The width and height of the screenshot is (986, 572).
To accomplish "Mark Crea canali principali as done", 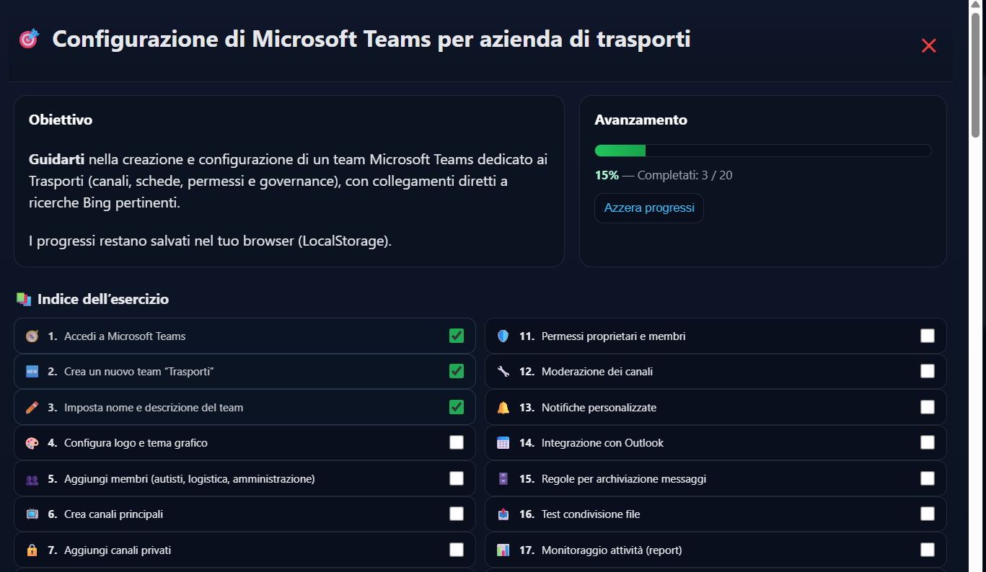I will 457,514.
